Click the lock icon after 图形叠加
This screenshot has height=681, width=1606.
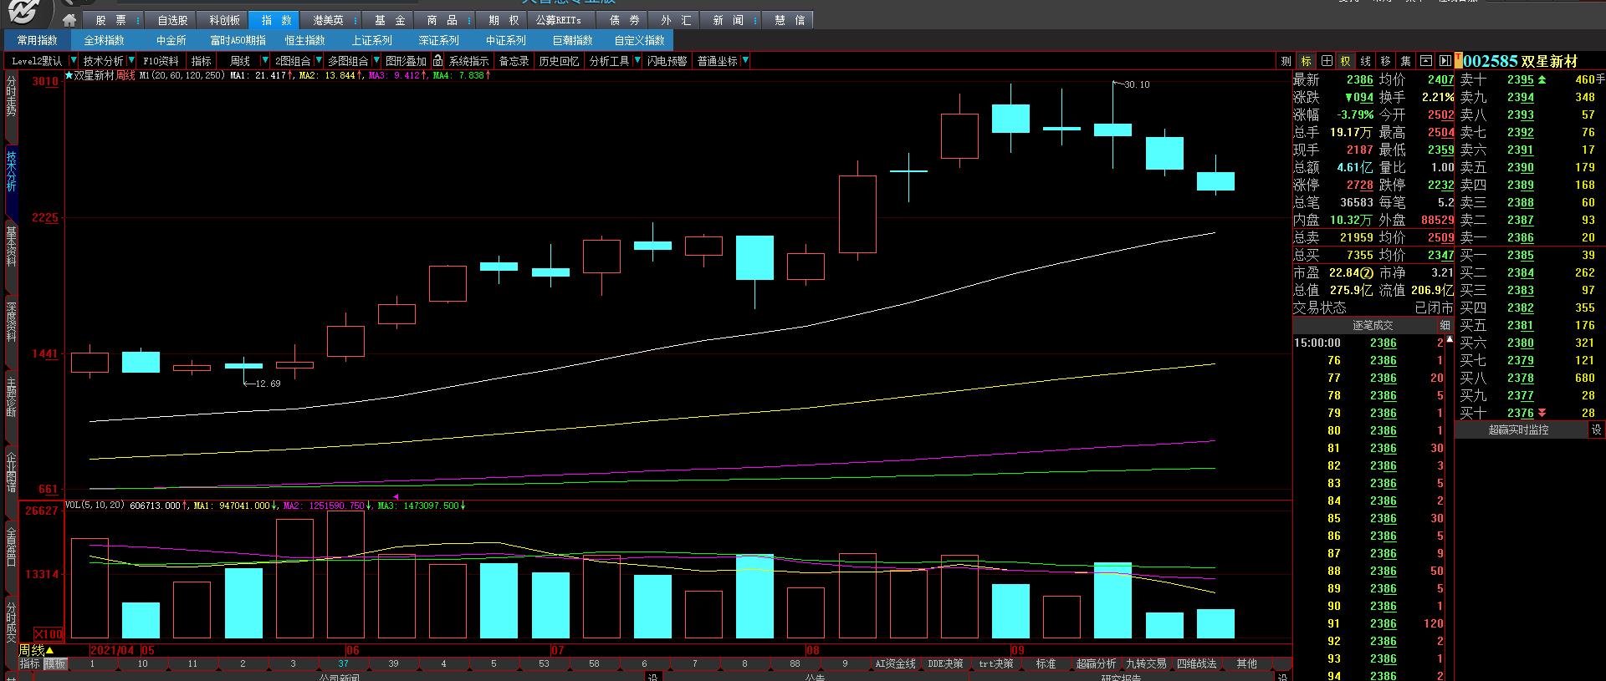437,61
